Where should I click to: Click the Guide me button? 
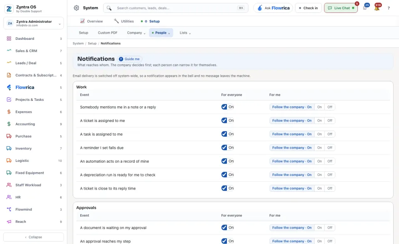click(130, 59)
